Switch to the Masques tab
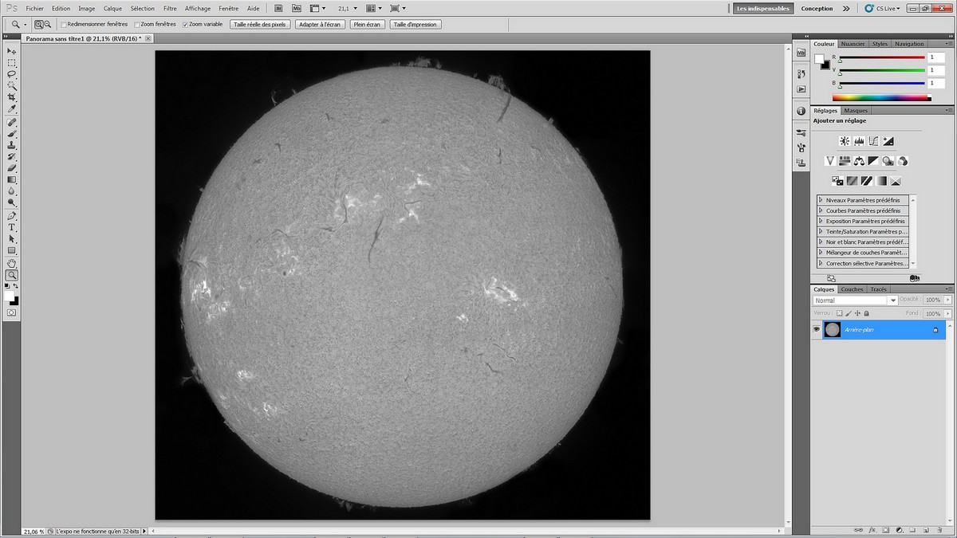Image resolution: width=957 pixels, height=538 pixels. point(856,111)
